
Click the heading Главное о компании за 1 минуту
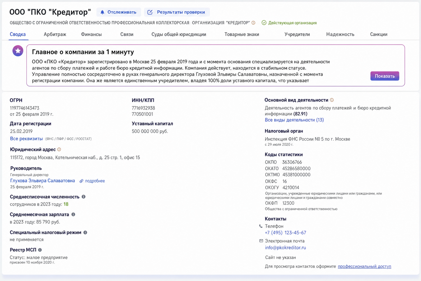[x=83, y=52]
